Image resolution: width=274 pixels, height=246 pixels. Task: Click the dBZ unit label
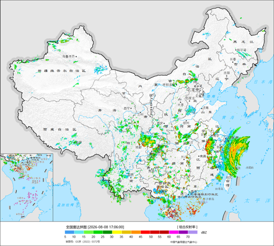tap(204, 233)
